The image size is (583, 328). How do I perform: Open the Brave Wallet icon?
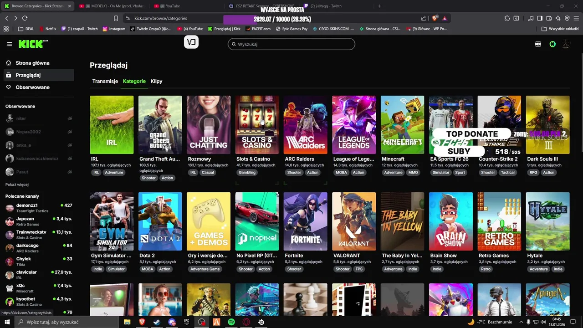549,18
